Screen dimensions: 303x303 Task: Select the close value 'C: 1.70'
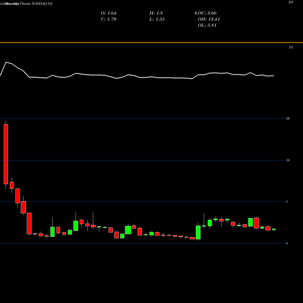pyautogui.click(x=108, y=19)
